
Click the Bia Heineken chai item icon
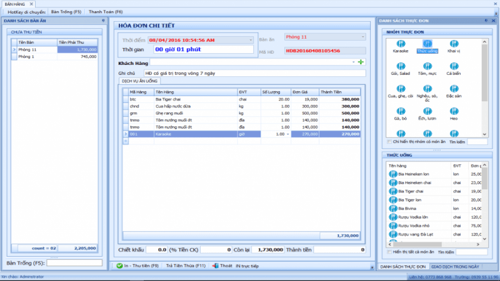393,182
